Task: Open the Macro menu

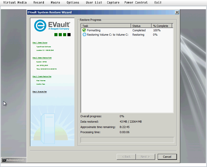Action: click(55, 3)
